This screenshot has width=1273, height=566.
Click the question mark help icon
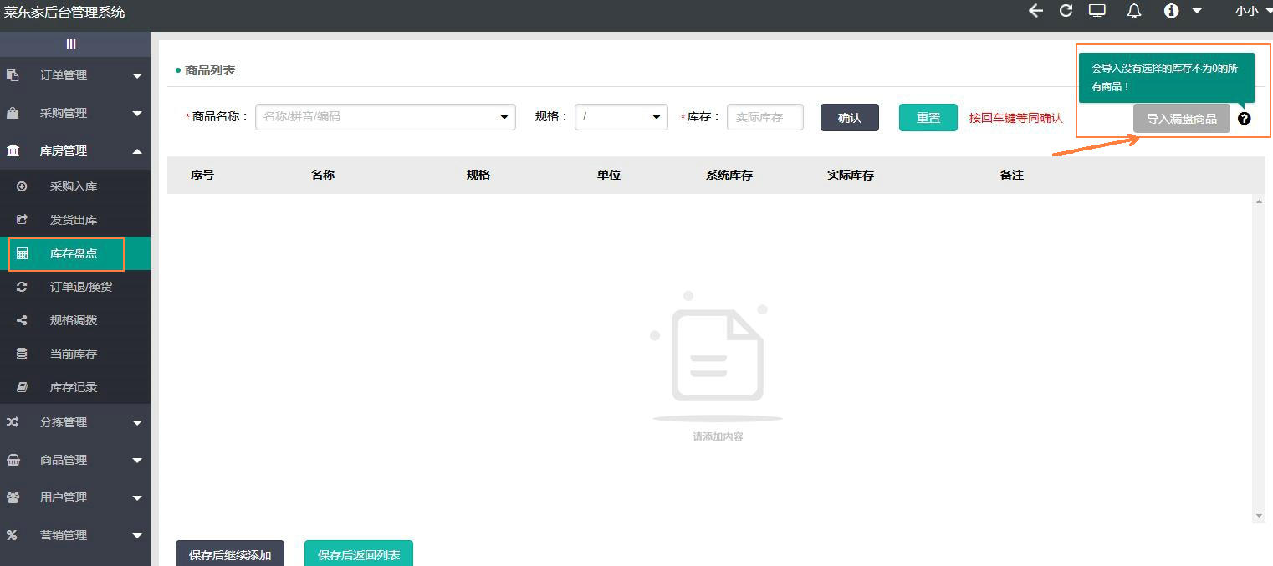tap(1244, 119)
